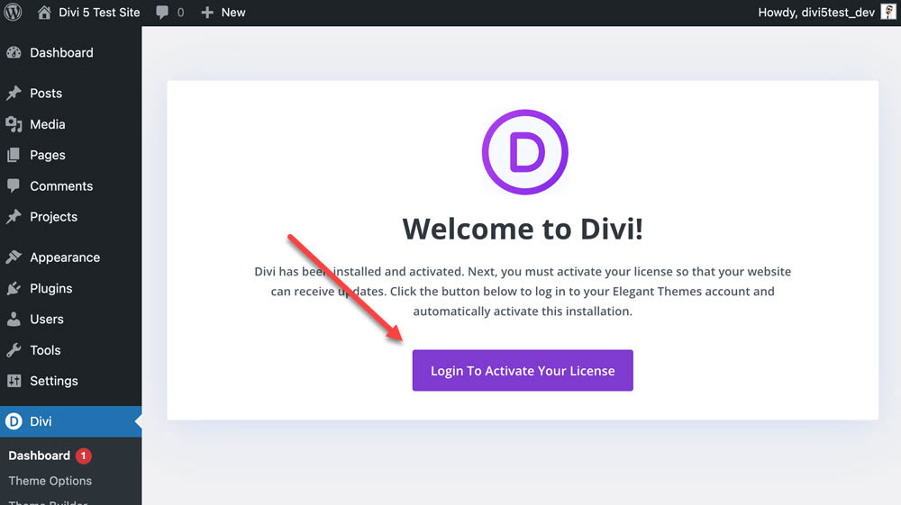The width and height of the screenshot is (901, 505).
Task: Open the Tools menu
Action: coord(45,350)
